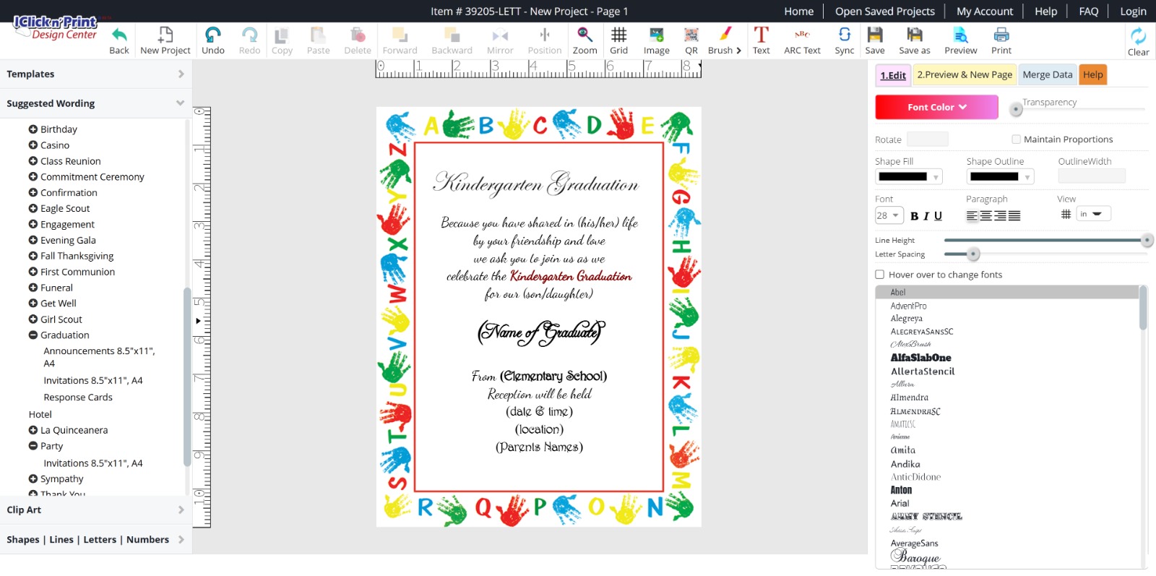
Task: Click the Undo icon in toolbar
Action: pos(213,35)
